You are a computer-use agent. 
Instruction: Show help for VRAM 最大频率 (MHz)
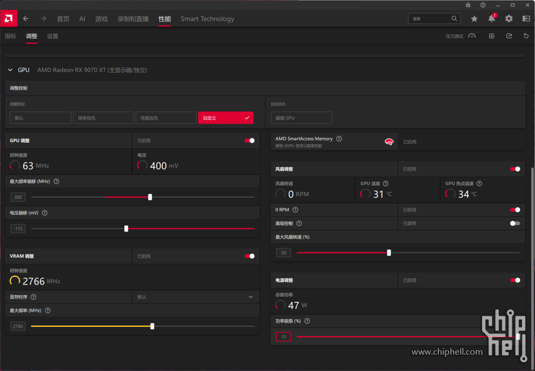48,311
